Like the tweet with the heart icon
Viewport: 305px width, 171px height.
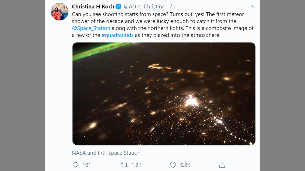tap(173, 165)
